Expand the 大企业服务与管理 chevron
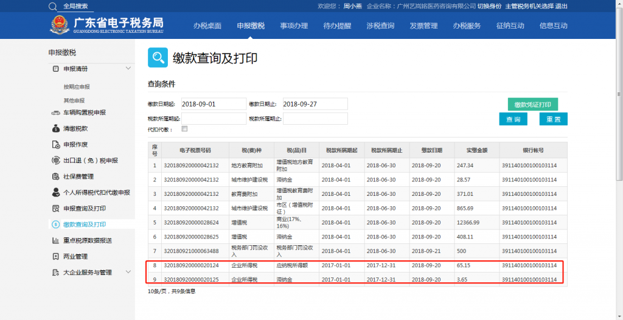The width and height of the screenshot is (623, 320). tap(128, 272)
